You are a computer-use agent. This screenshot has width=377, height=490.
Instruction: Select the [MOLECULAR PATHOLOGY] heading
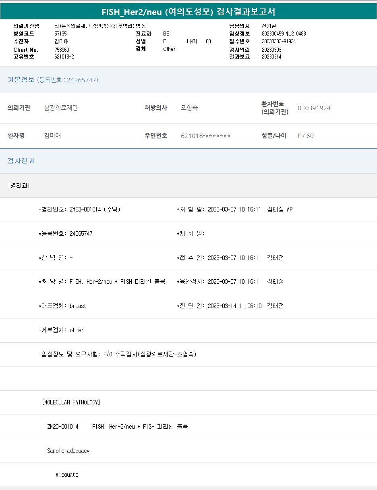click(71, 402)
